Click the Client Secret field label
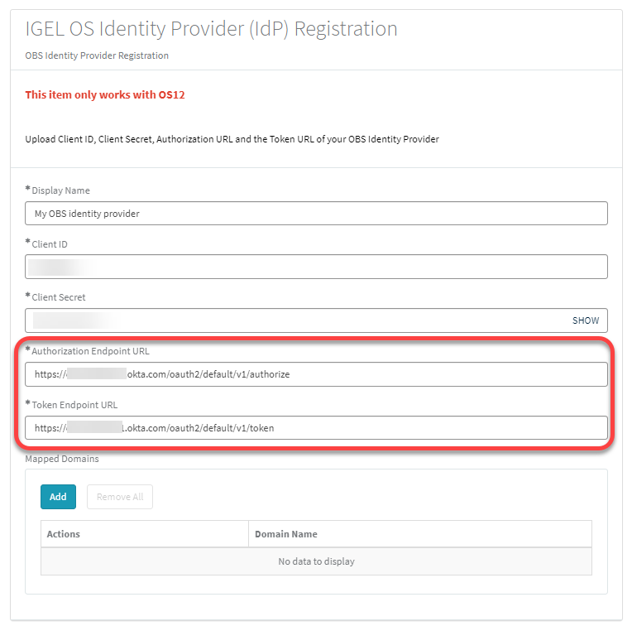 tap(59, 297)
